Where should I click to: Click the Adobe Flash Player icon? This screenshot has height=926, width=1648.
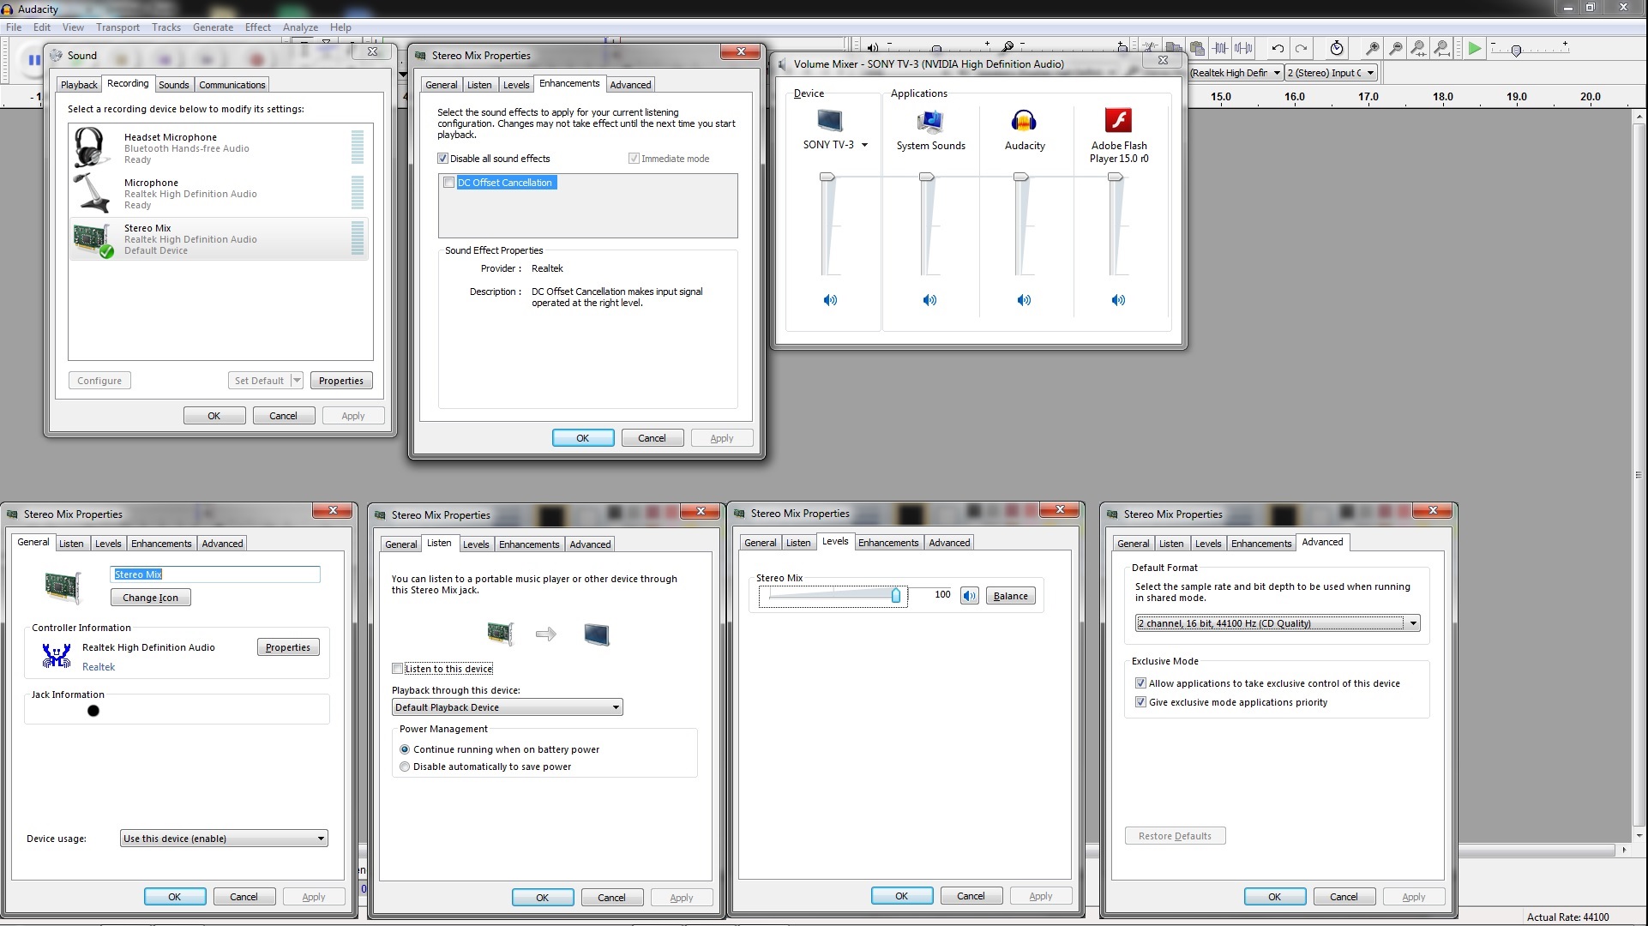pyautogui.click(x=1118, y=121)
